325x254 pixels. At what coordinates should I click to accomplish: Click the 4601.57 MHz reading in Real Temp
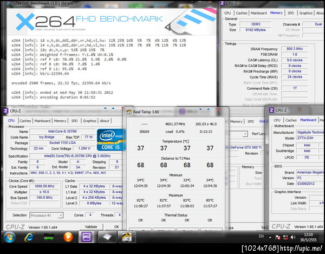(175, 124)
